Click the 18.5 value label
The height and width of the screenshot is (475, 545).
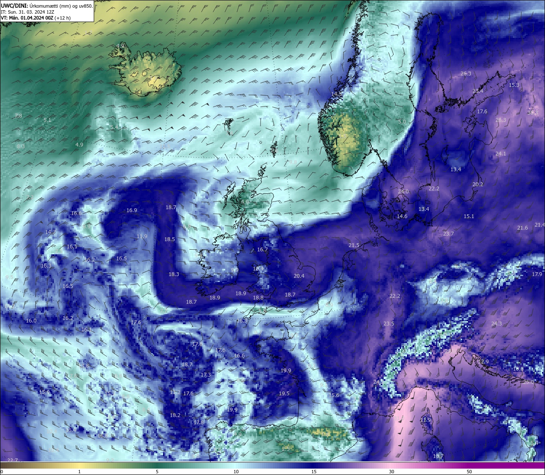click(x=169, y=239)
